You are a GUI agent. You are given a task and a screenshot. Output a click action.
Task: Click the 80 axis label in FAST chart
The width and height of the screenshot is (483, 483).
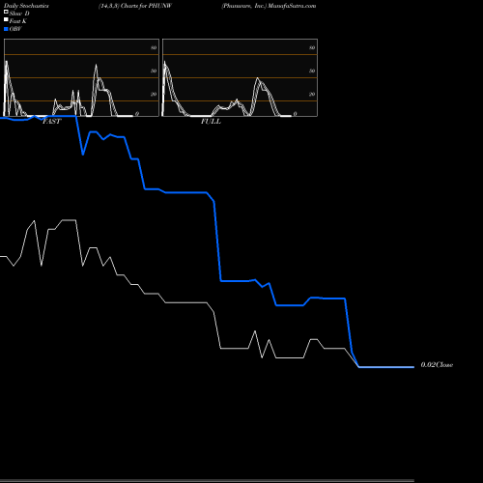click(x=154, y=47)
